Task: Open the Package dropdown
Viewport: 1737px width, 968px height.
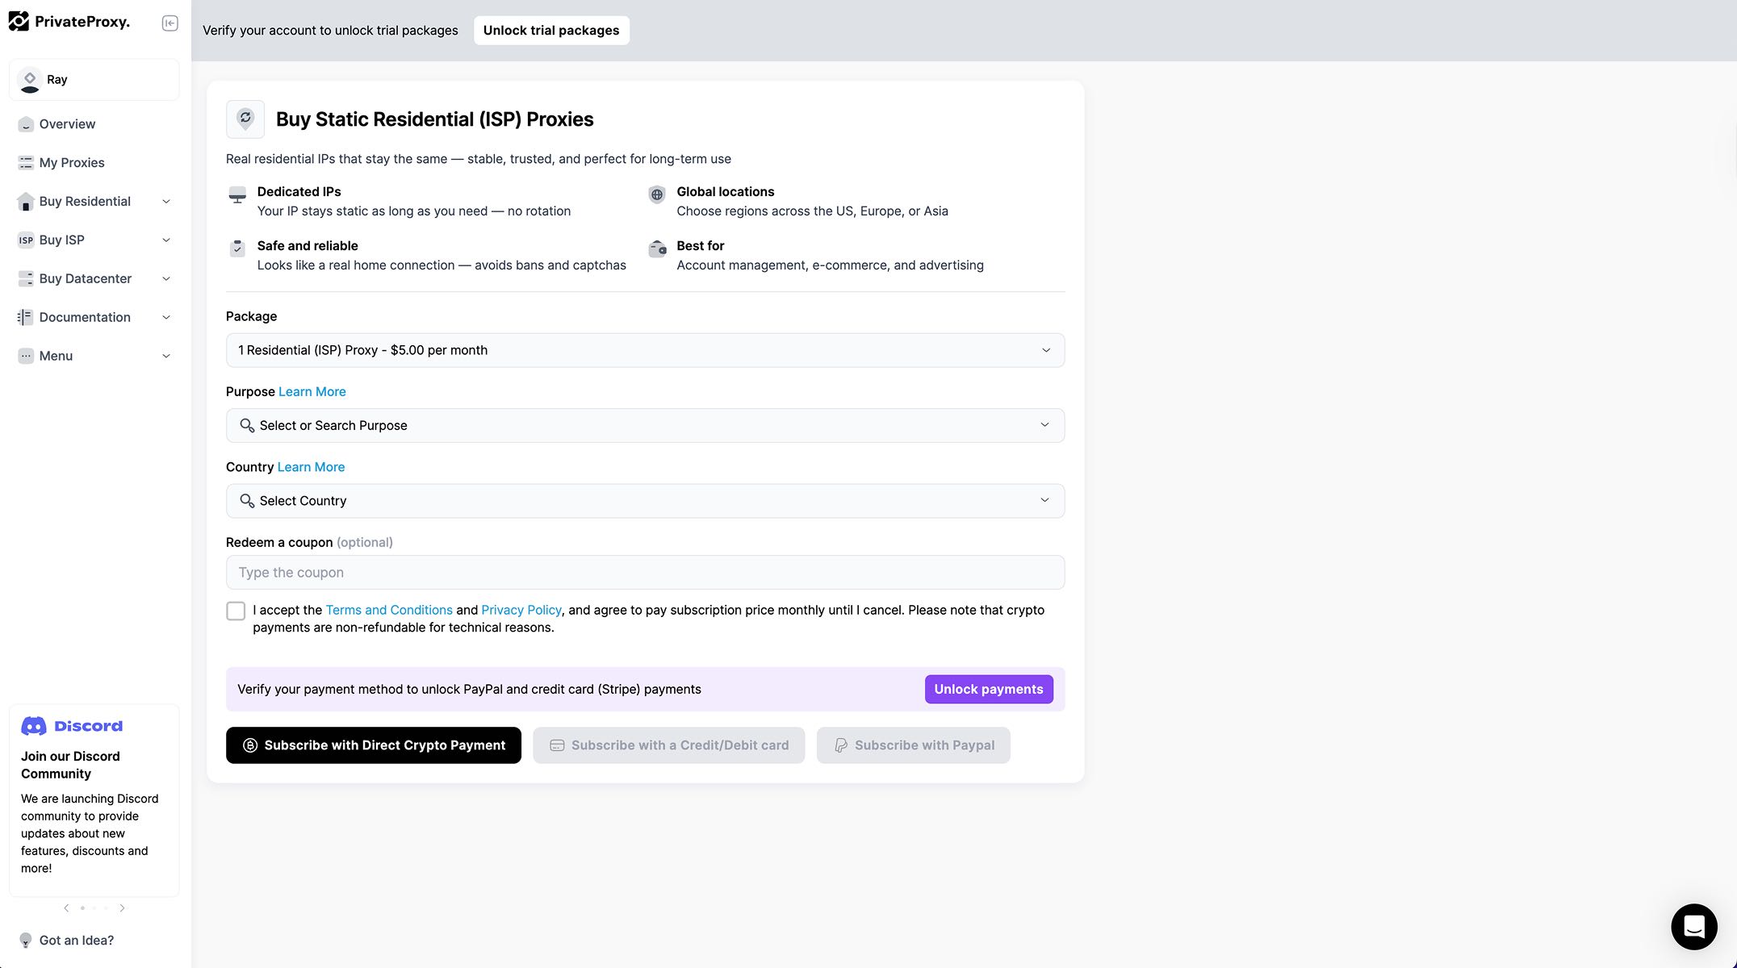Action: point(644,350)
